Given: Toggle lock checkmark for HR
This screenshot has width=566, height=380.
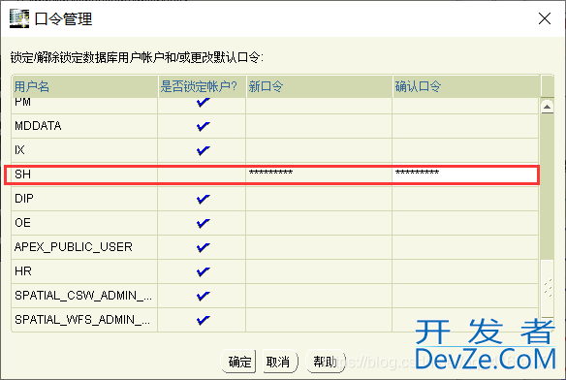Looking at the screenshot, I should (x=203, y=271).
